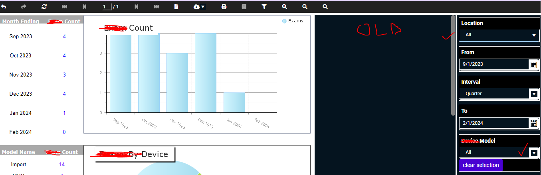This screenshot has width=541, height=175.
Task: Open the search magnifier tool
Action: pyautogui.click(x=325, y=7)
